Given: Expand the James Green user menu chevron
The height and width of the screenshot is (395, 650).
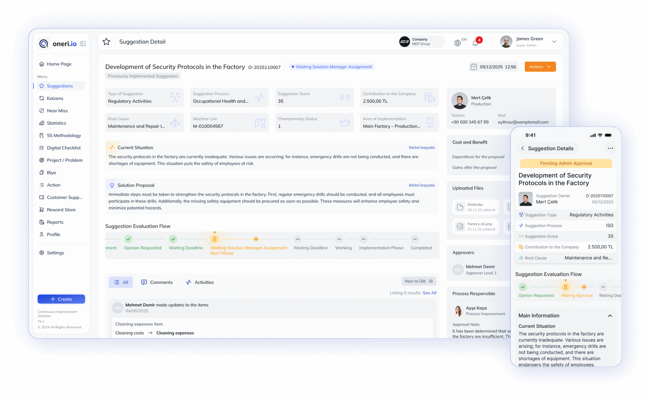Looking at the screenshot, I should (x=554, y=42).
